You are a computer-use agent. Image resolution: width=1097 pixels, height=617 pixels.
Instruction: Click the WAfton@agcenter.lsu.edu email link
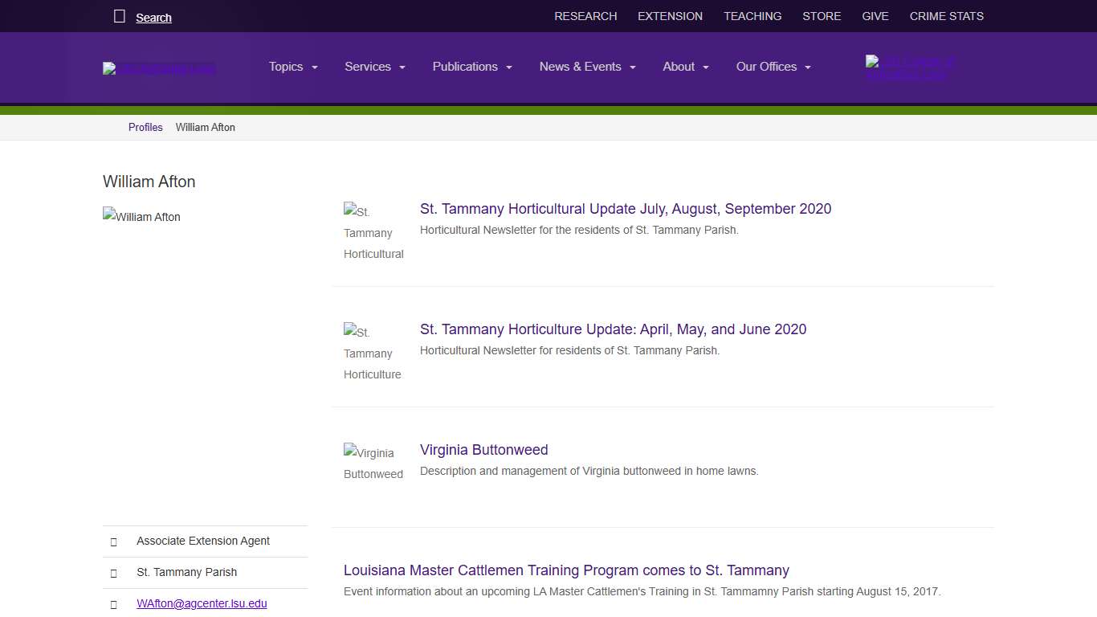coord(202,603)
